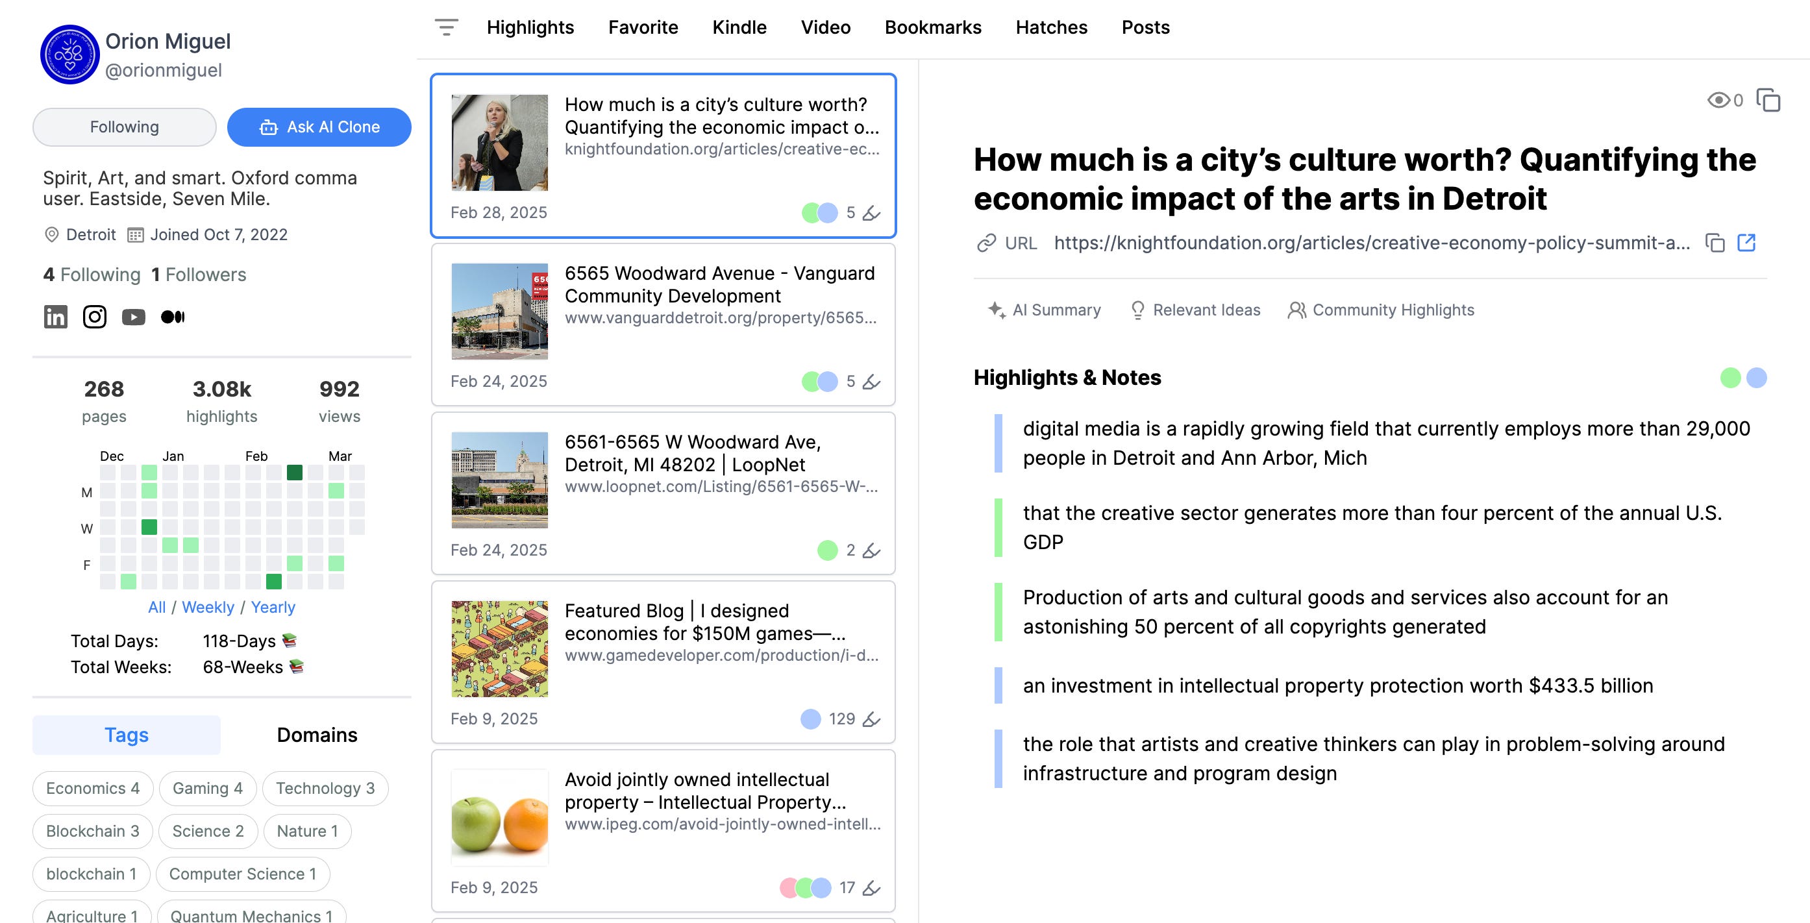Open the YouTube channel icon

coord(134,317)
